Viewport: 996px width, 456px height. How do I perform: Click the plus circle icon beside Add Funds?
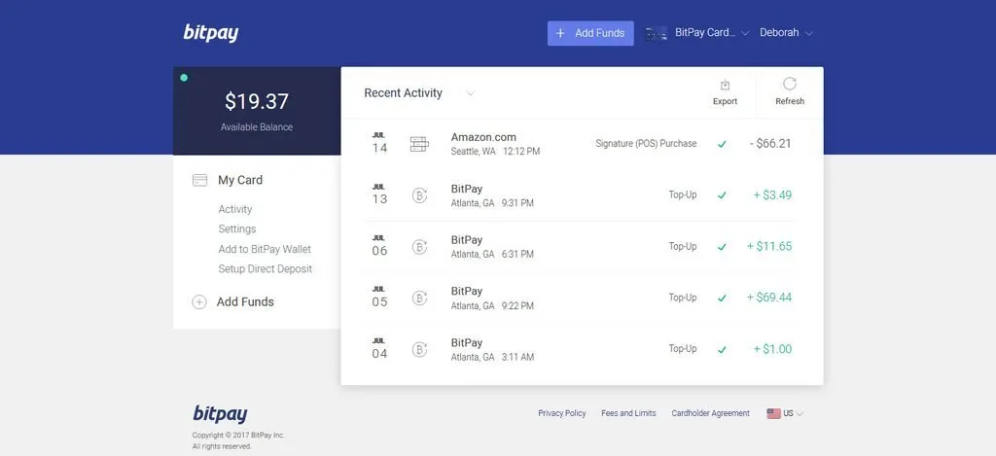click(x=199, y=302)
